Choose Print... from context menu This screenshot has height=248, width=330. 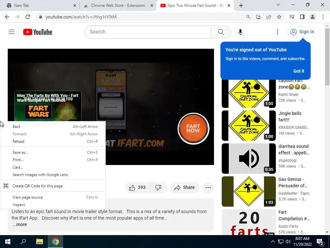pos(53,160)
